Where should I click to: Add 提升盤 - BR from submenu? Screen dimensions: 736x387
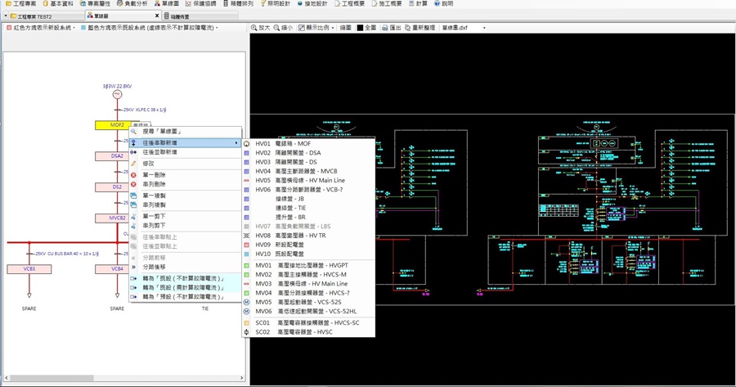pos(308,217)
